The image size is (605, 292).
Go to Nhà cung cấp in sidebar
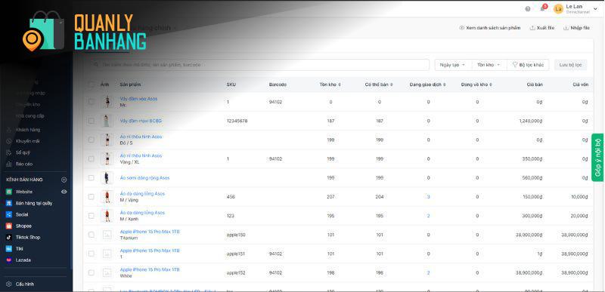pyautogui.click(x=30, y=115)
